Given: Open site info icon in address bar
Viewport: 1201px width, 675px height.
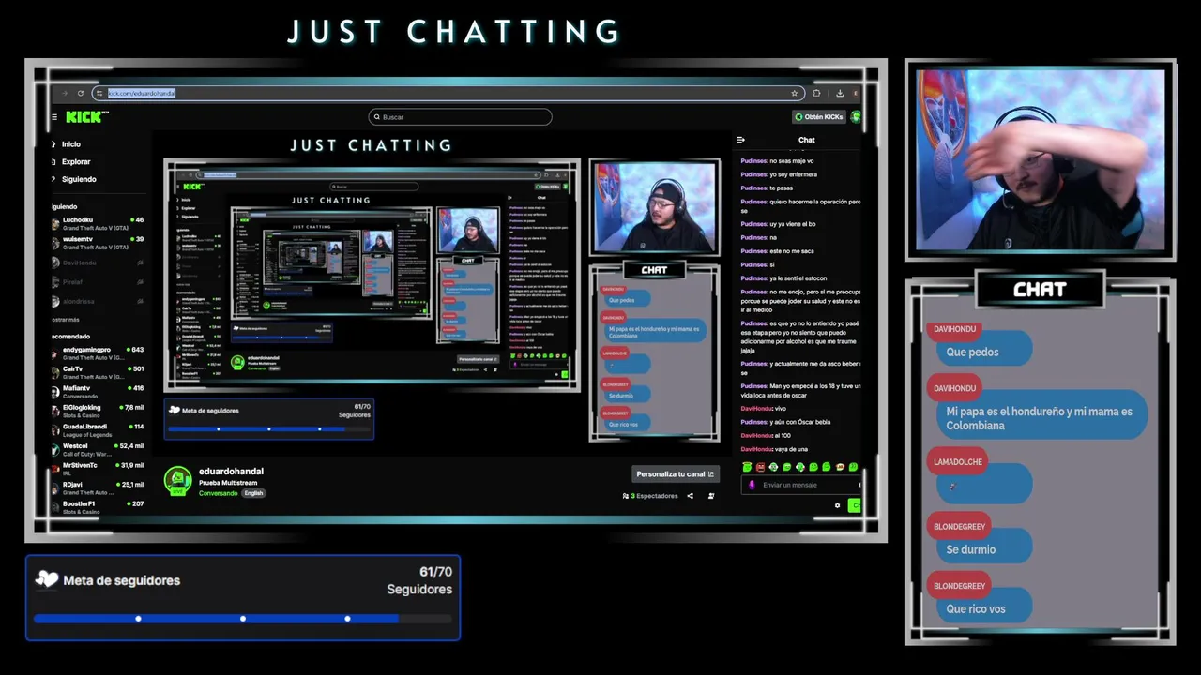Looking at the screenshot, I should point(99,93).
